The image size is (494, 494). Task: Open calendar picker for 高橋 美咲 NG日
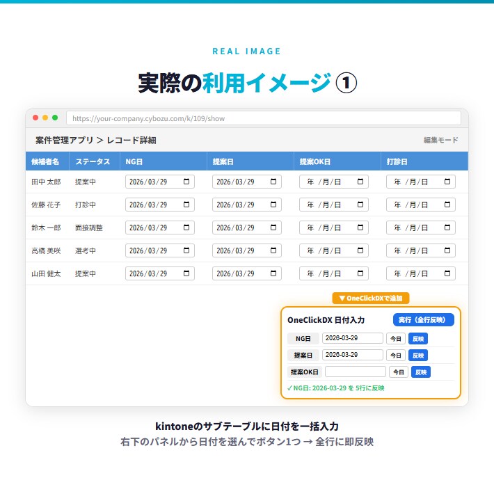click(186, 250)
